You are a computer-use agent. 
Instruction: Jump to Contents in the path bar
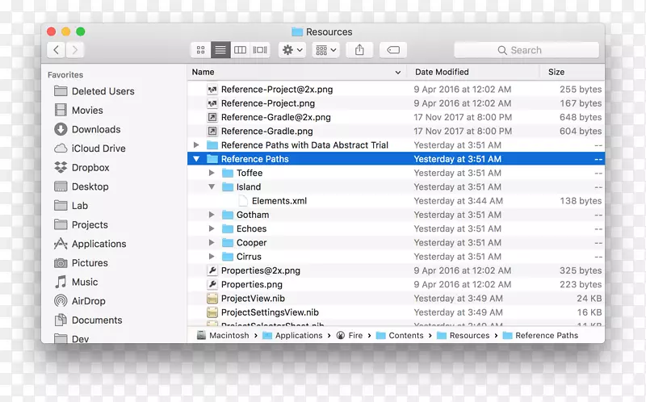pos(405,336)
